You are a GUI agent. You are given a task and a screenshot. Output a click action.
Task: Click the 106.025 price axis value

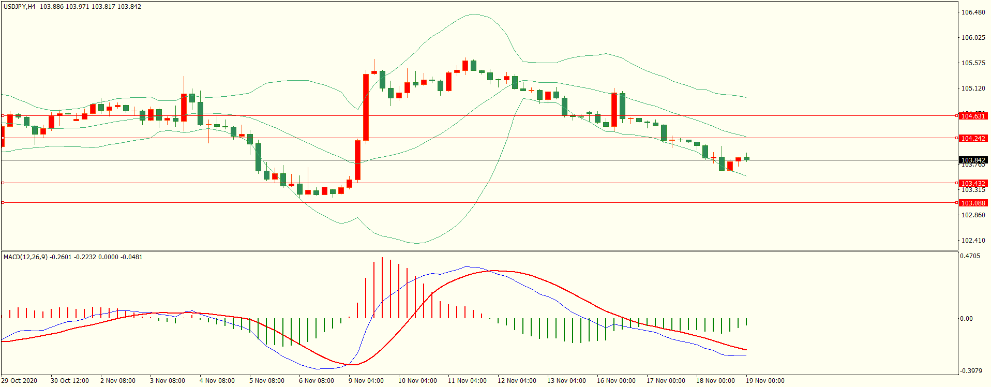click(x=973, y=38)
